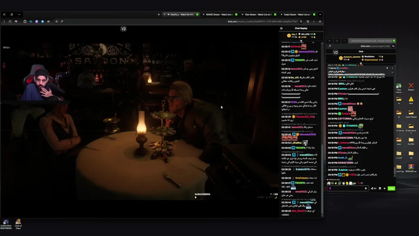Open the RESHADE.rar archive

point(411,168)
